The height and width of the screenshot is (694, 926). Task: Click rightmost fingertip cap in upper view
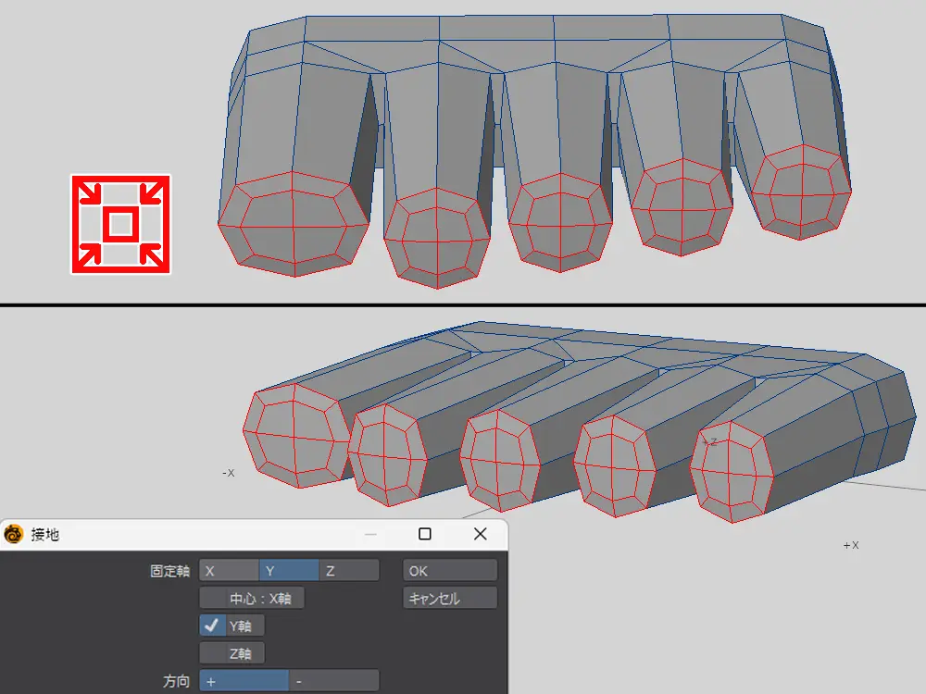tap(801, 193)
